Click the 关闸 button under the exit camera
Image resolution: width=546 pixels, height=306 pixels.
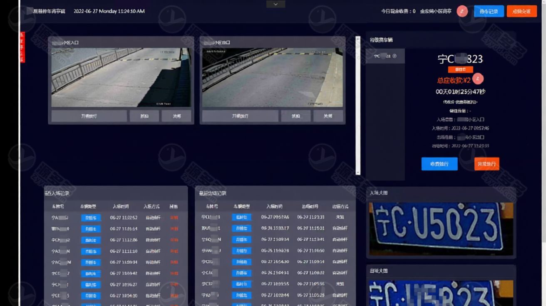pyautogui.click(x=328, y=116)
